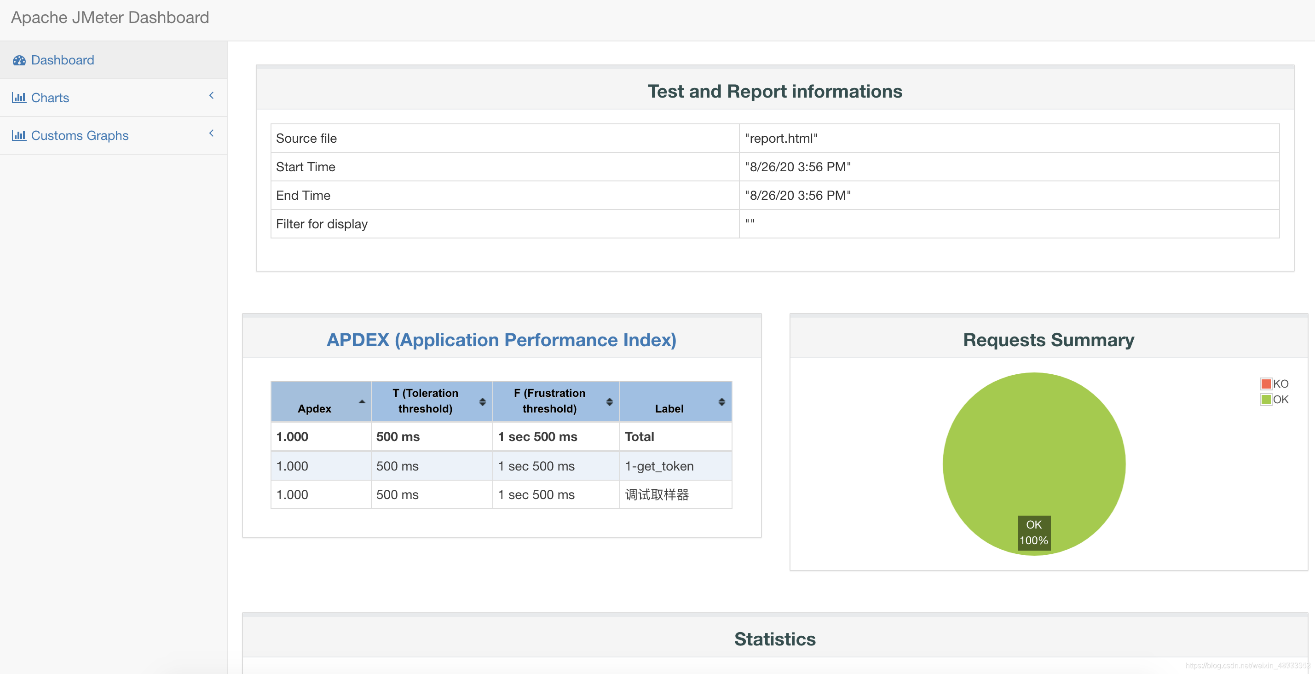Click the Charts bar-chart icon
Screen dimensions: 1315x674
click(19, 98)
